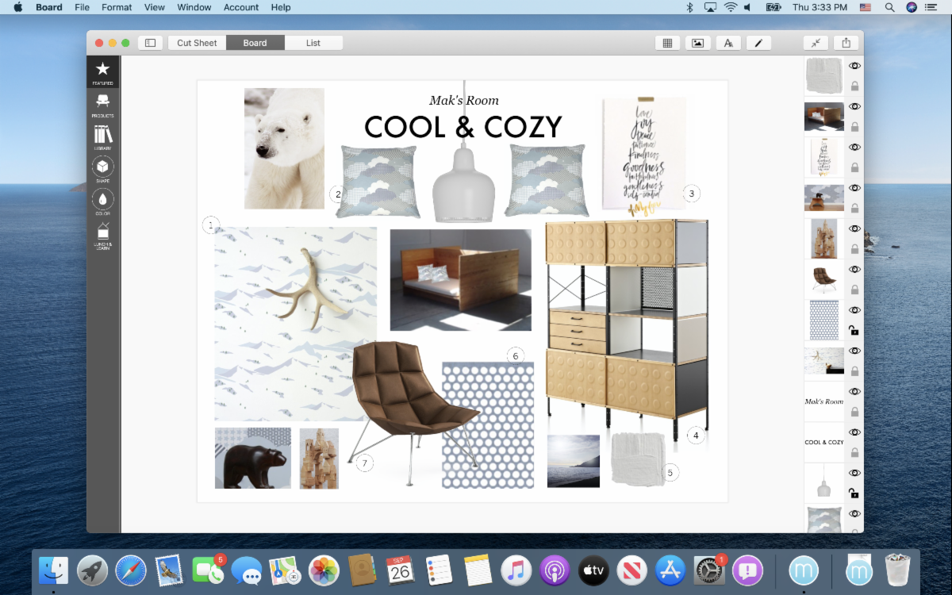The width and height of the screenshot is (952, 595).
Task: Hide the Mak's Room text layer
Action: click(854, 391)
